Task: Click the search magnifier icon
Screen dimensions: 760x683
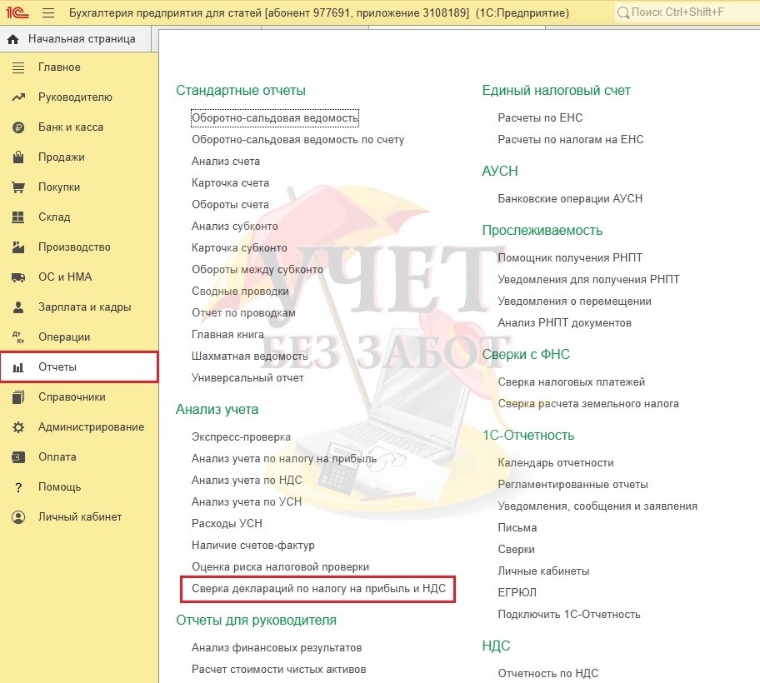Action: [622, 12]
